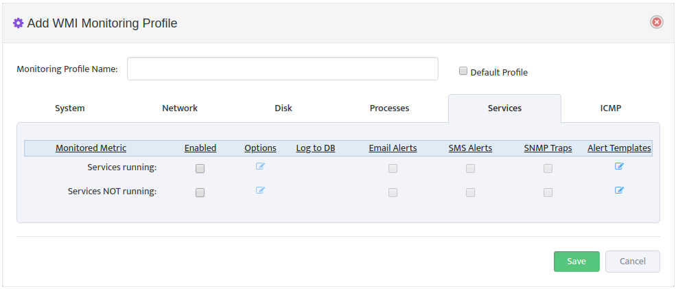The width and height of the screenshot is (676, 289).
Task: Select the ICMP tab
Action: pos(611,108)
